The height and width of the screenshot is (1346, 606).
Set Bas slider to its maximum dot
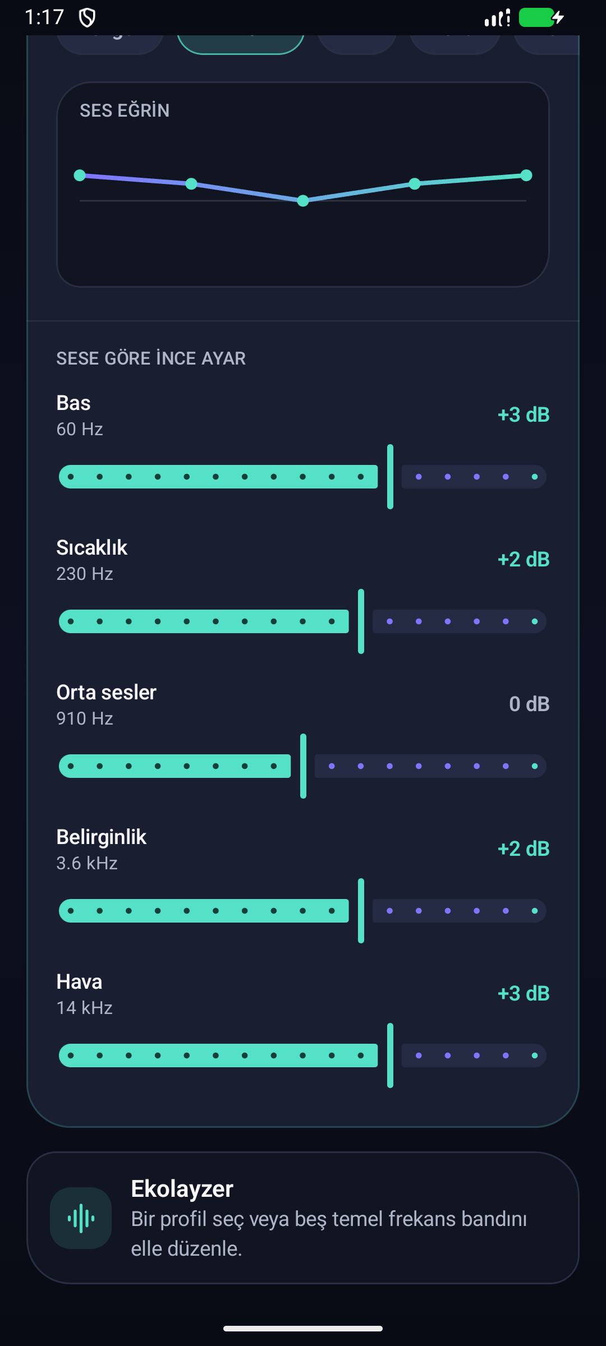pyautogui.click(x=535, y=477)
